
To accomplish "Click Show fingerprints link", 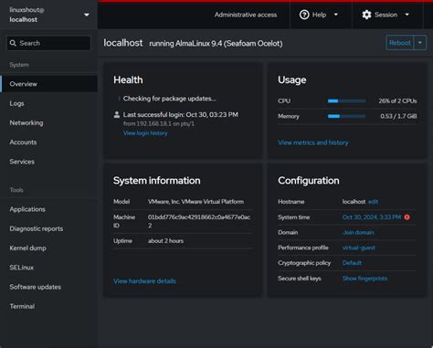I will click(x=364, y=279).
